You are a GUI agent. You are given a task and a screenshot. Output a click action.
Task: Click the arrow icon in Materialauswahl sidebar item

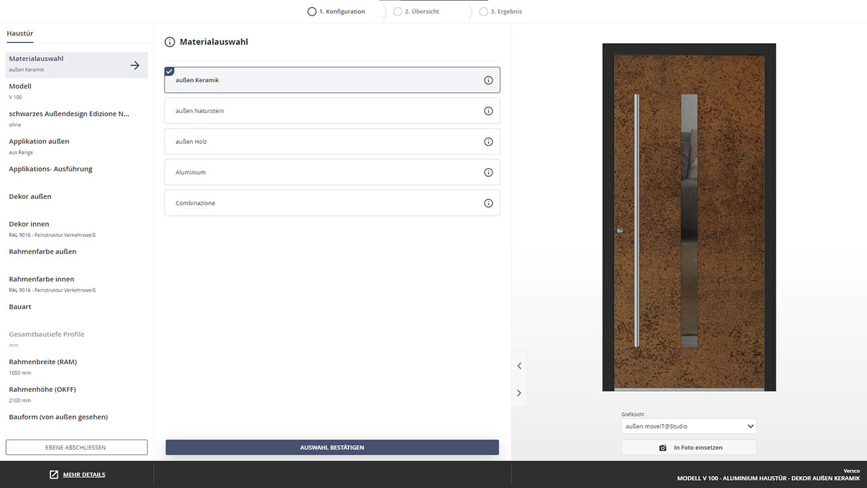coord(135,65)
